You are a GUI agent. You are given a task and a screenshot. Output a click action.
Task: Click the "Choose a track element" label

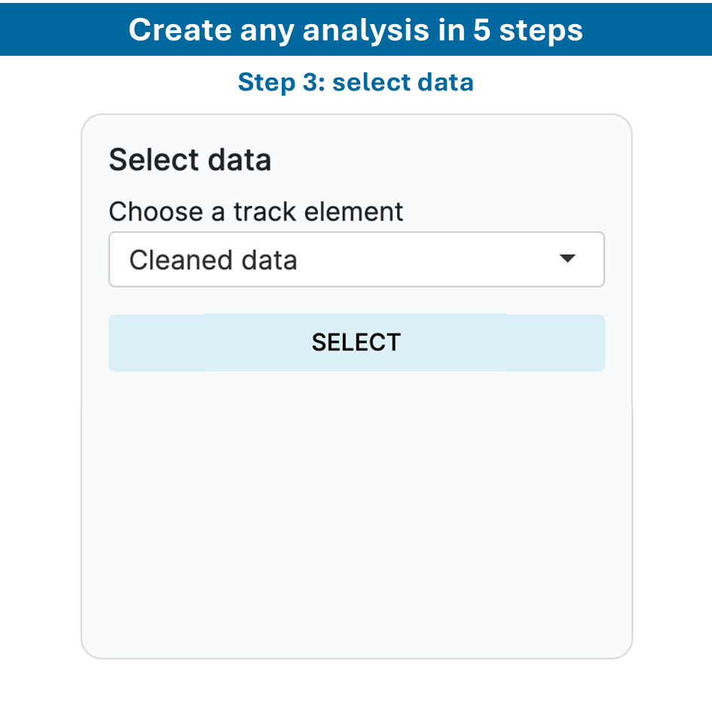tap(255, 212)
